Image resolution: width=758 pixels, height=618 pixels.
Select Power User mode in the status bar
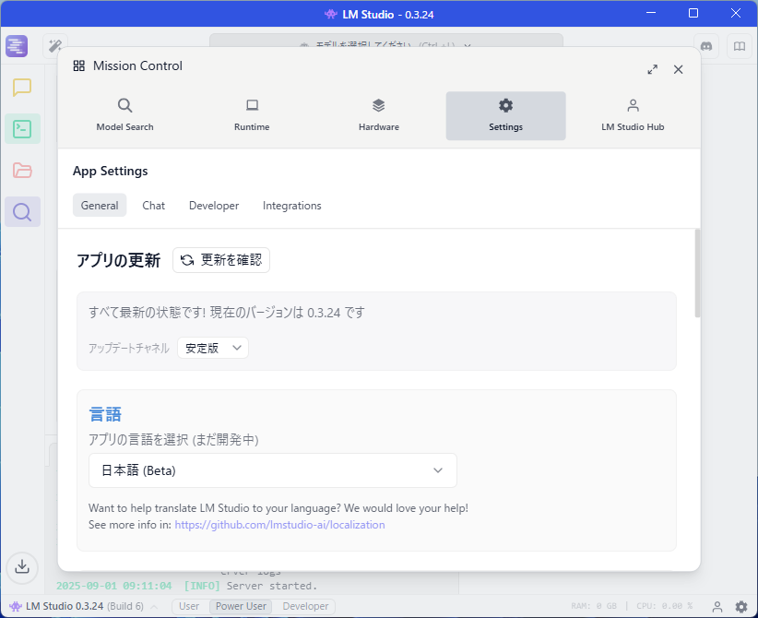[241, 606]
